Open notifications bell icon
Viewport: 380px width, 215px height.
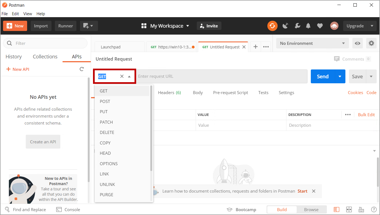(x=308, y=26)
